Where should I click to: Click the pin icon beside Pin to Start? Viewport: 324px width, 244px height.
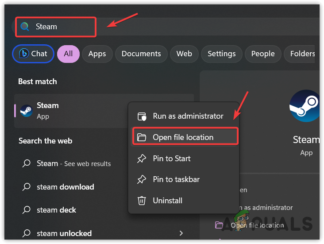point(142,159)
